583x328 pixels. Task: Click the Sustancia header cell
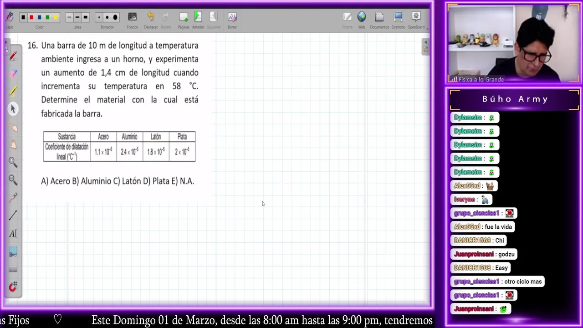(x=67, y=137)
